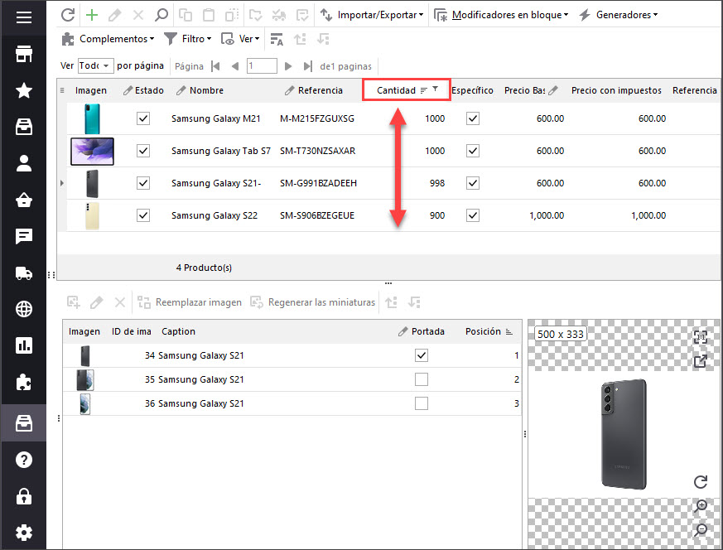Viewport: 723px width, 550px height.
Task: Fit image preview to actual size
Action: tap(701, 337)
